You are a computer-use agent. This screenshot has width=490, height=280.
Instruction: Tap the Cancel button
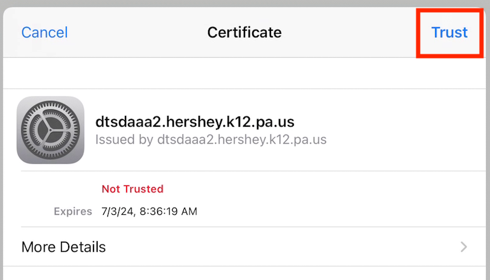pyautogui.click(x=45, y=32)
